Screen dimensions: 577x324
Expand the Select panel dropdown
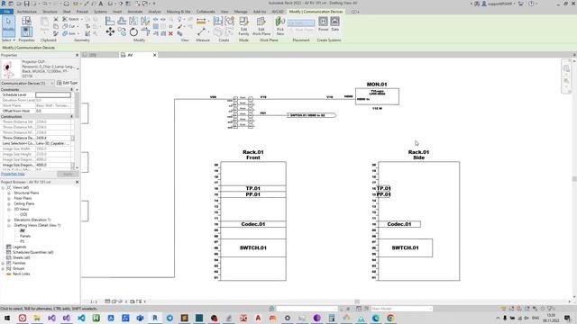click(8, 40)
